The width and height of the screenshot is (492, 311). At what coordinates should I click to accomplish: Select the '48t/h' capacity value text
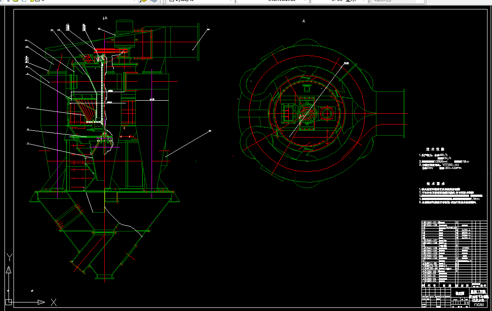tap(443, 155)
